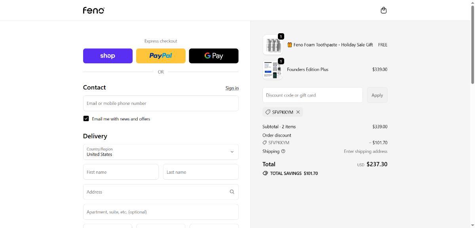Open the Feno Foam Toothpaste thumbnail
Image resolution: width=475 pixels, height=228 pixels.
[272, 45]
